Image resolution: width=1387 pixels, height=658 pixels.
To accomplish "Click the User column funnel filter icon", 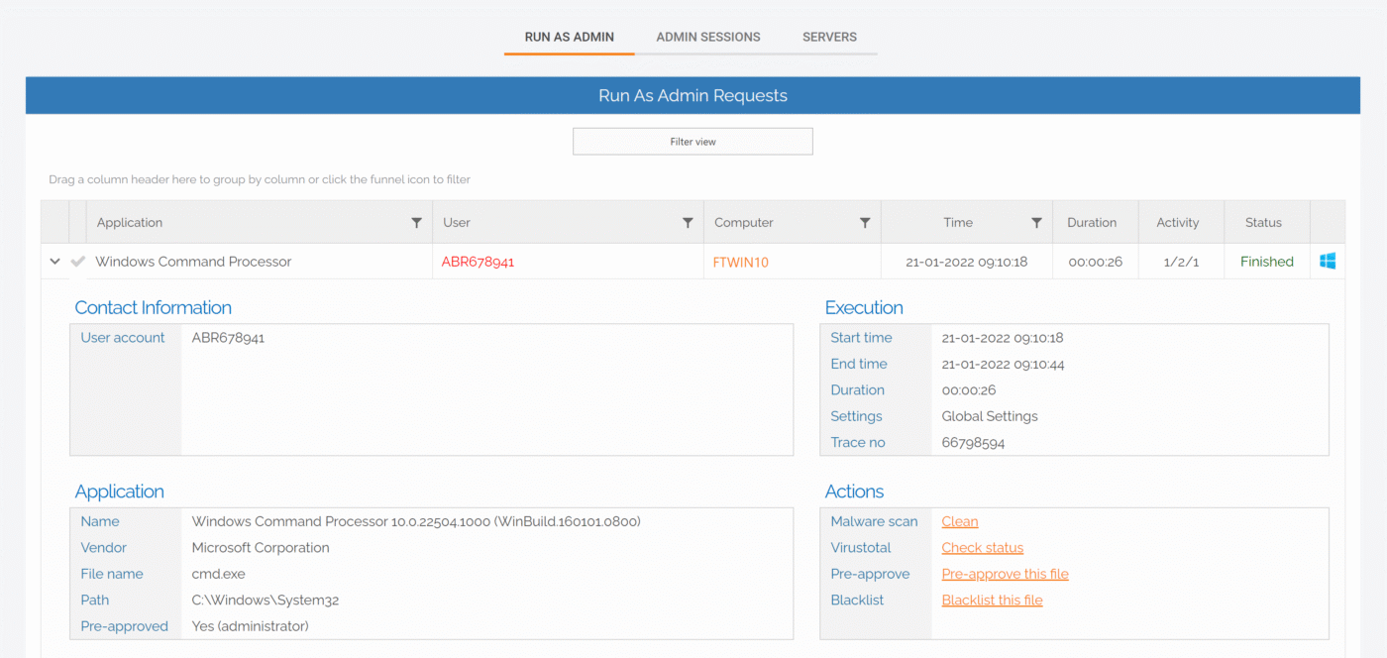I will [688, 223].
